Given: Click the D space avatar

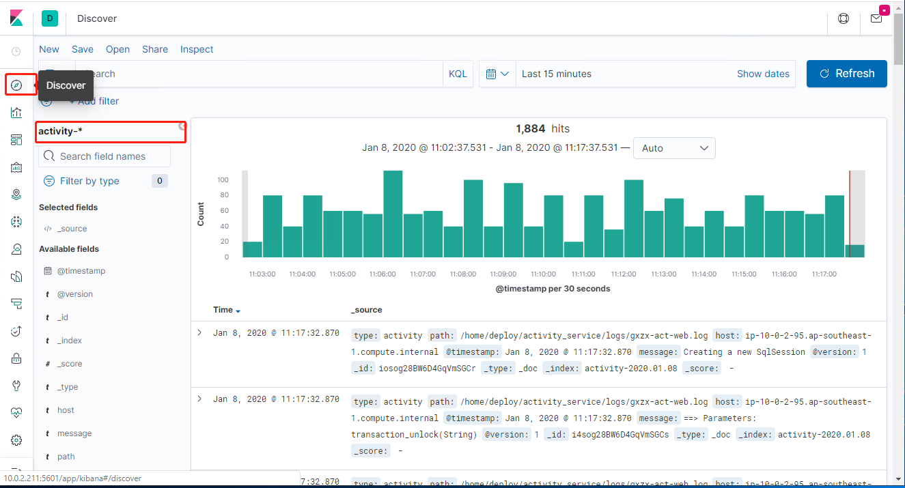Looking at the screenshot, I should click(x=50, y=18).
